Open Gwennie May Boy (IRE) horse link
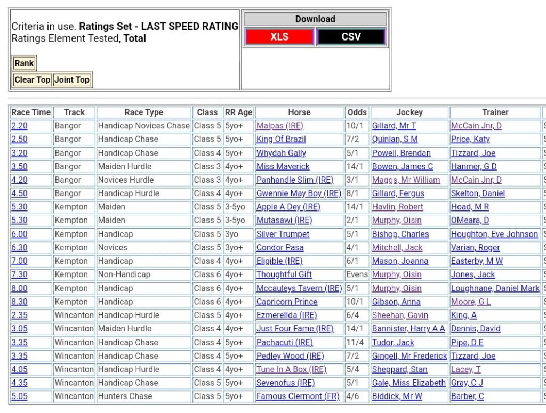546x413 pixels. 299,193
